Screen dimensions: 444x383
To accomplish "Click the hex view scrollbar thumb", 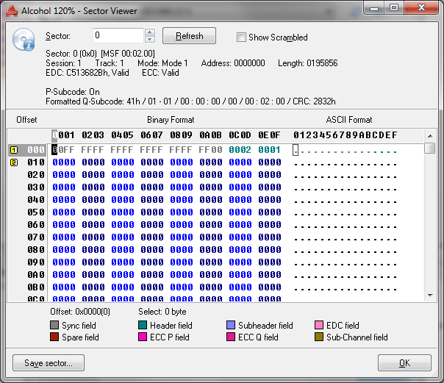I will (x=430, y=148).
